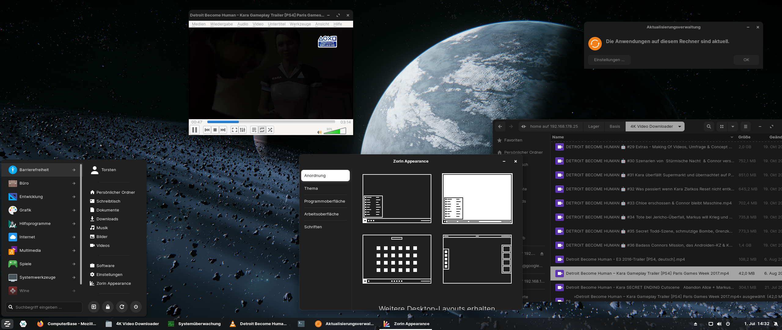Click taskbar volume tray icon
This screenshot has height=330, width=782.
coord(719,324)
